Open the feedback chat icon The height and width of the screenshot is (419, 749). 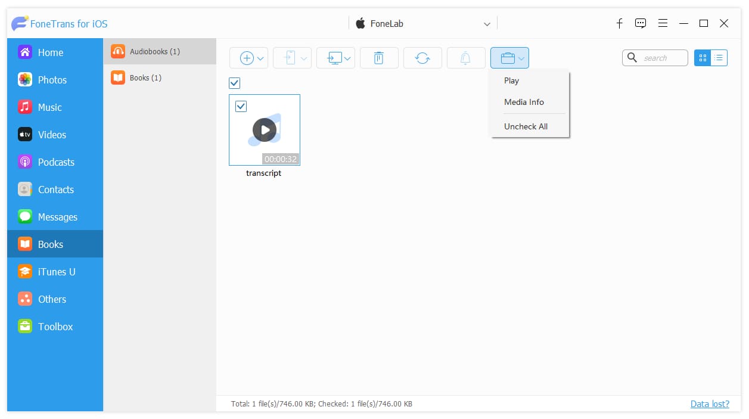(641, 23)
